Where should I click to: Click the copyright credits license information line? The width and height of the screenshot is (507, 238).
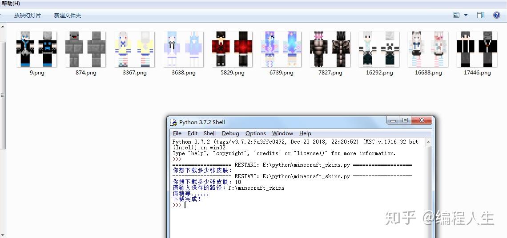284,153
